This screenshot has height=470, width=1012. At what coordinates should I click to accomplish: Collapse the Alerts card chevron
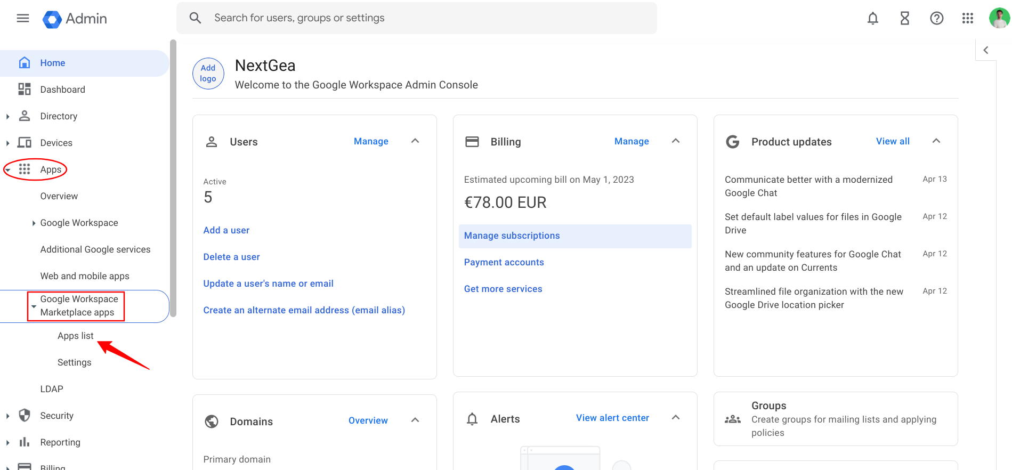pyautogui.click(x=676, y=417)
